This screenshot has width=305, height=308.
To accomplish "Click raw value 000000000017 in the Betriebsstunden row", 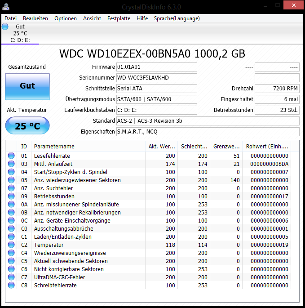I will (269, 196).
